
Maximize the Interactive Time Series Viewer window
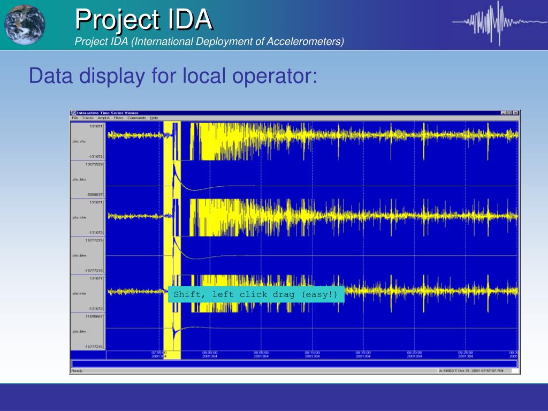click(x=509, y=113)
